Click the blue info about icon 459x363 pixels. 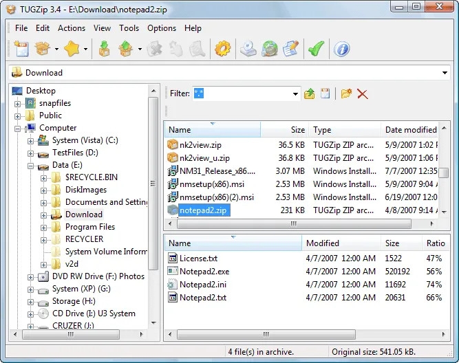point(341,49)
